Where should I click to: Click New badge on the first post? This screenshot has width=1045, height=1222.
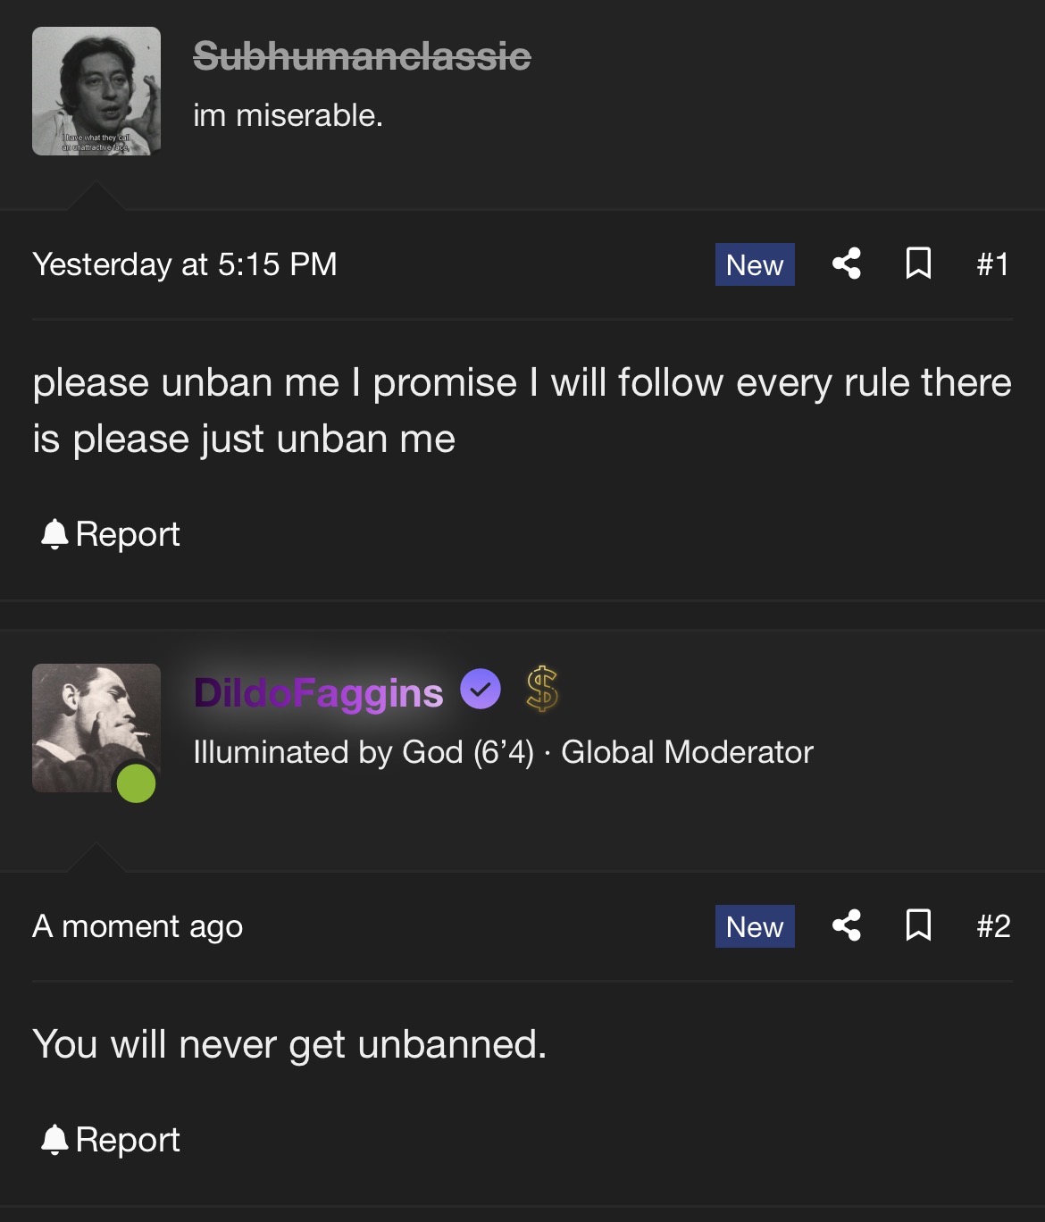[x=755, y=264]
